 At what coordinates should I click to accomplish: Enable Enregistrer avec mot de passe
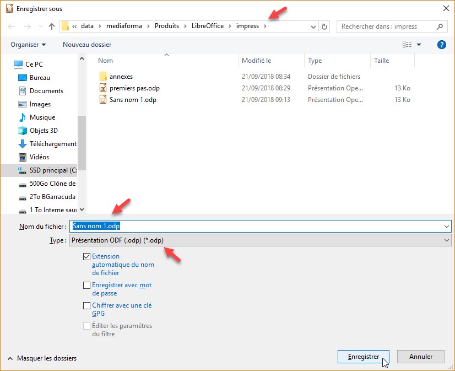tap(86, 286)
